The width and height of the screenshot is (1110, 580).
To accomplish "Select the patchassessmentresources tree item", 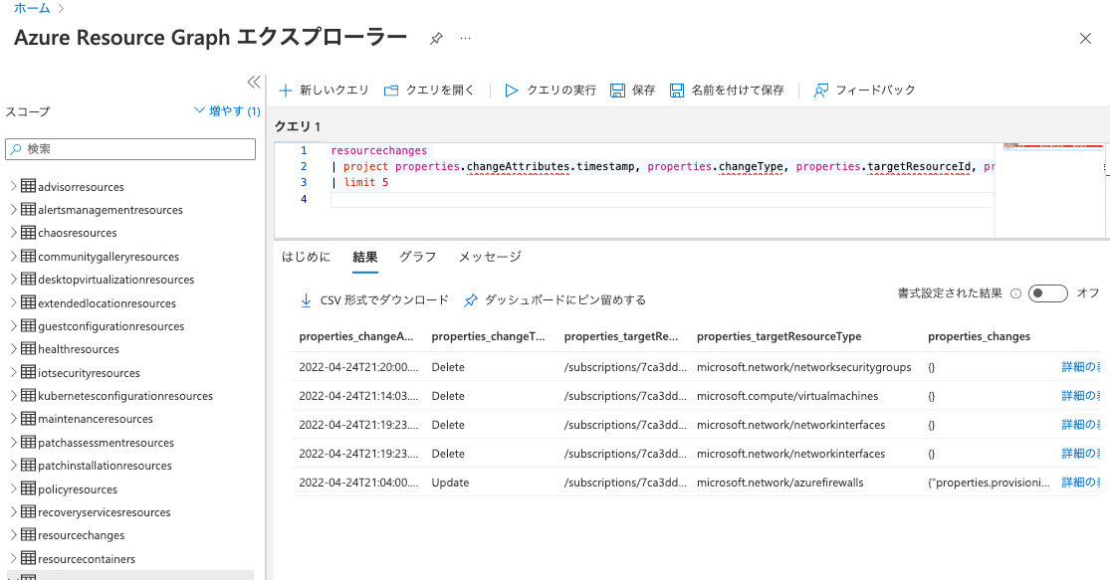I will pos(107,442).
